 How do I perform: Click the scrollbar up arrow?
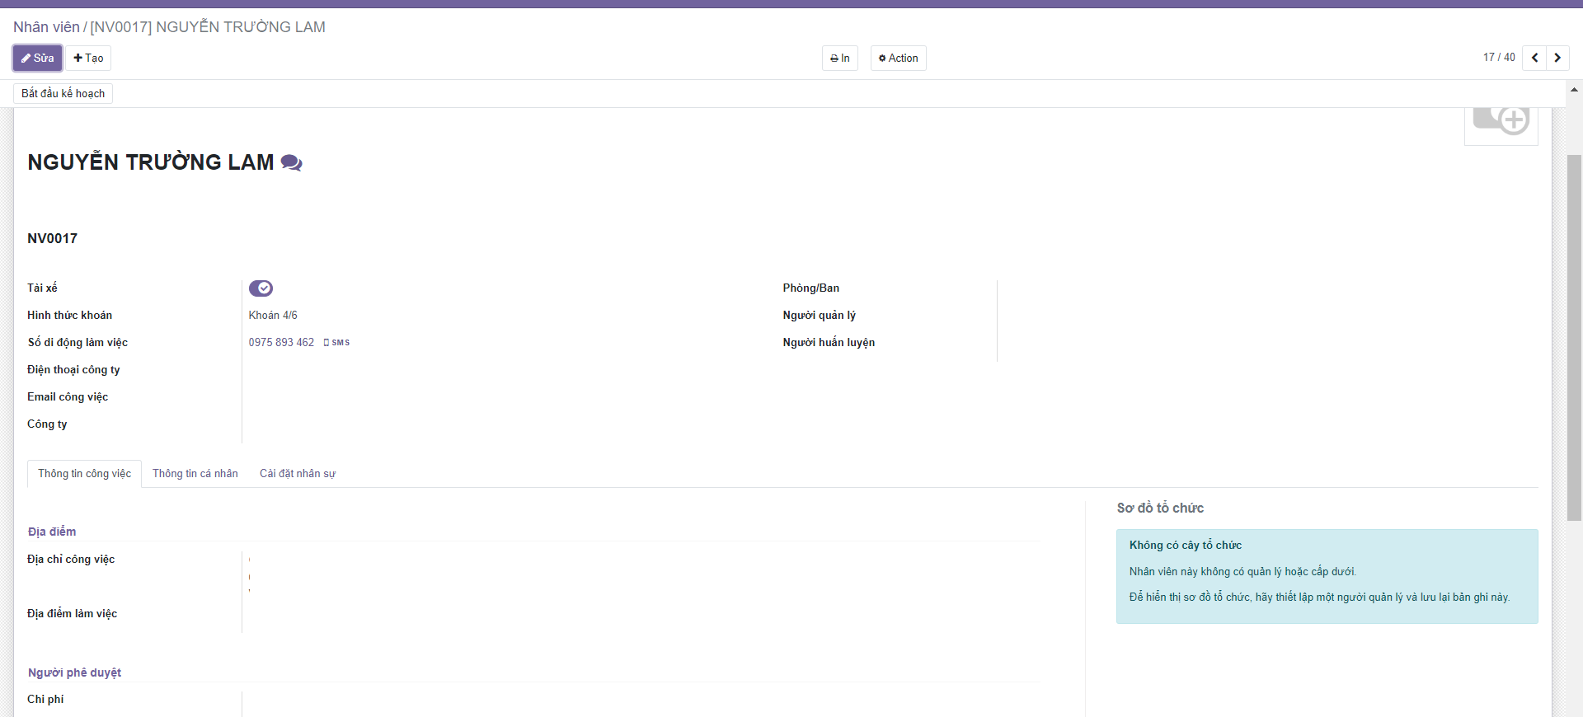tap(1574, 89)
